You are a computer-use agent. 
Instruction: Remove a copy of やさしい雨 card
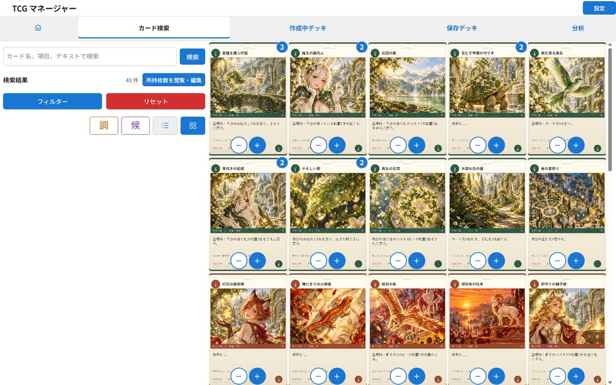(319, 261)
